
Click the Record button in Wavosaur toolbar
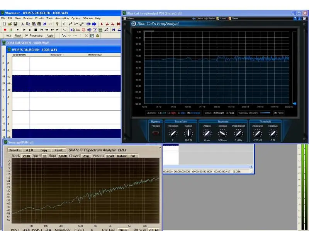(x=5, y=30)
